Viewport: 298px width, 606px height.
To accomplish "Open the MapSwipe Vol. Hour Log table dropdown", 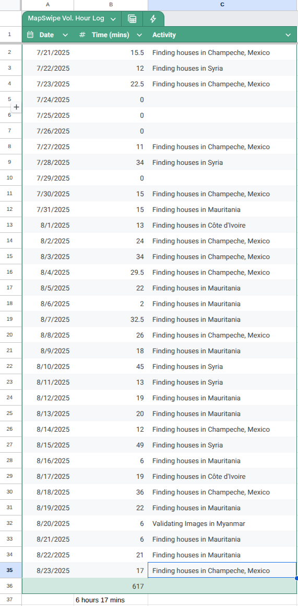I will 113,19.
